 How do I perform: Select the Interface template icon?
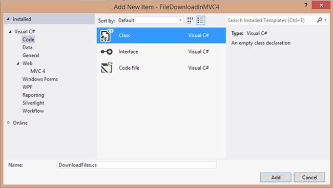(107, 52)
